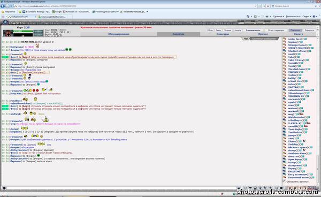Open private chat icon beside Yana Bojko
Screen dimensions: 321x197
coord(285,129)
